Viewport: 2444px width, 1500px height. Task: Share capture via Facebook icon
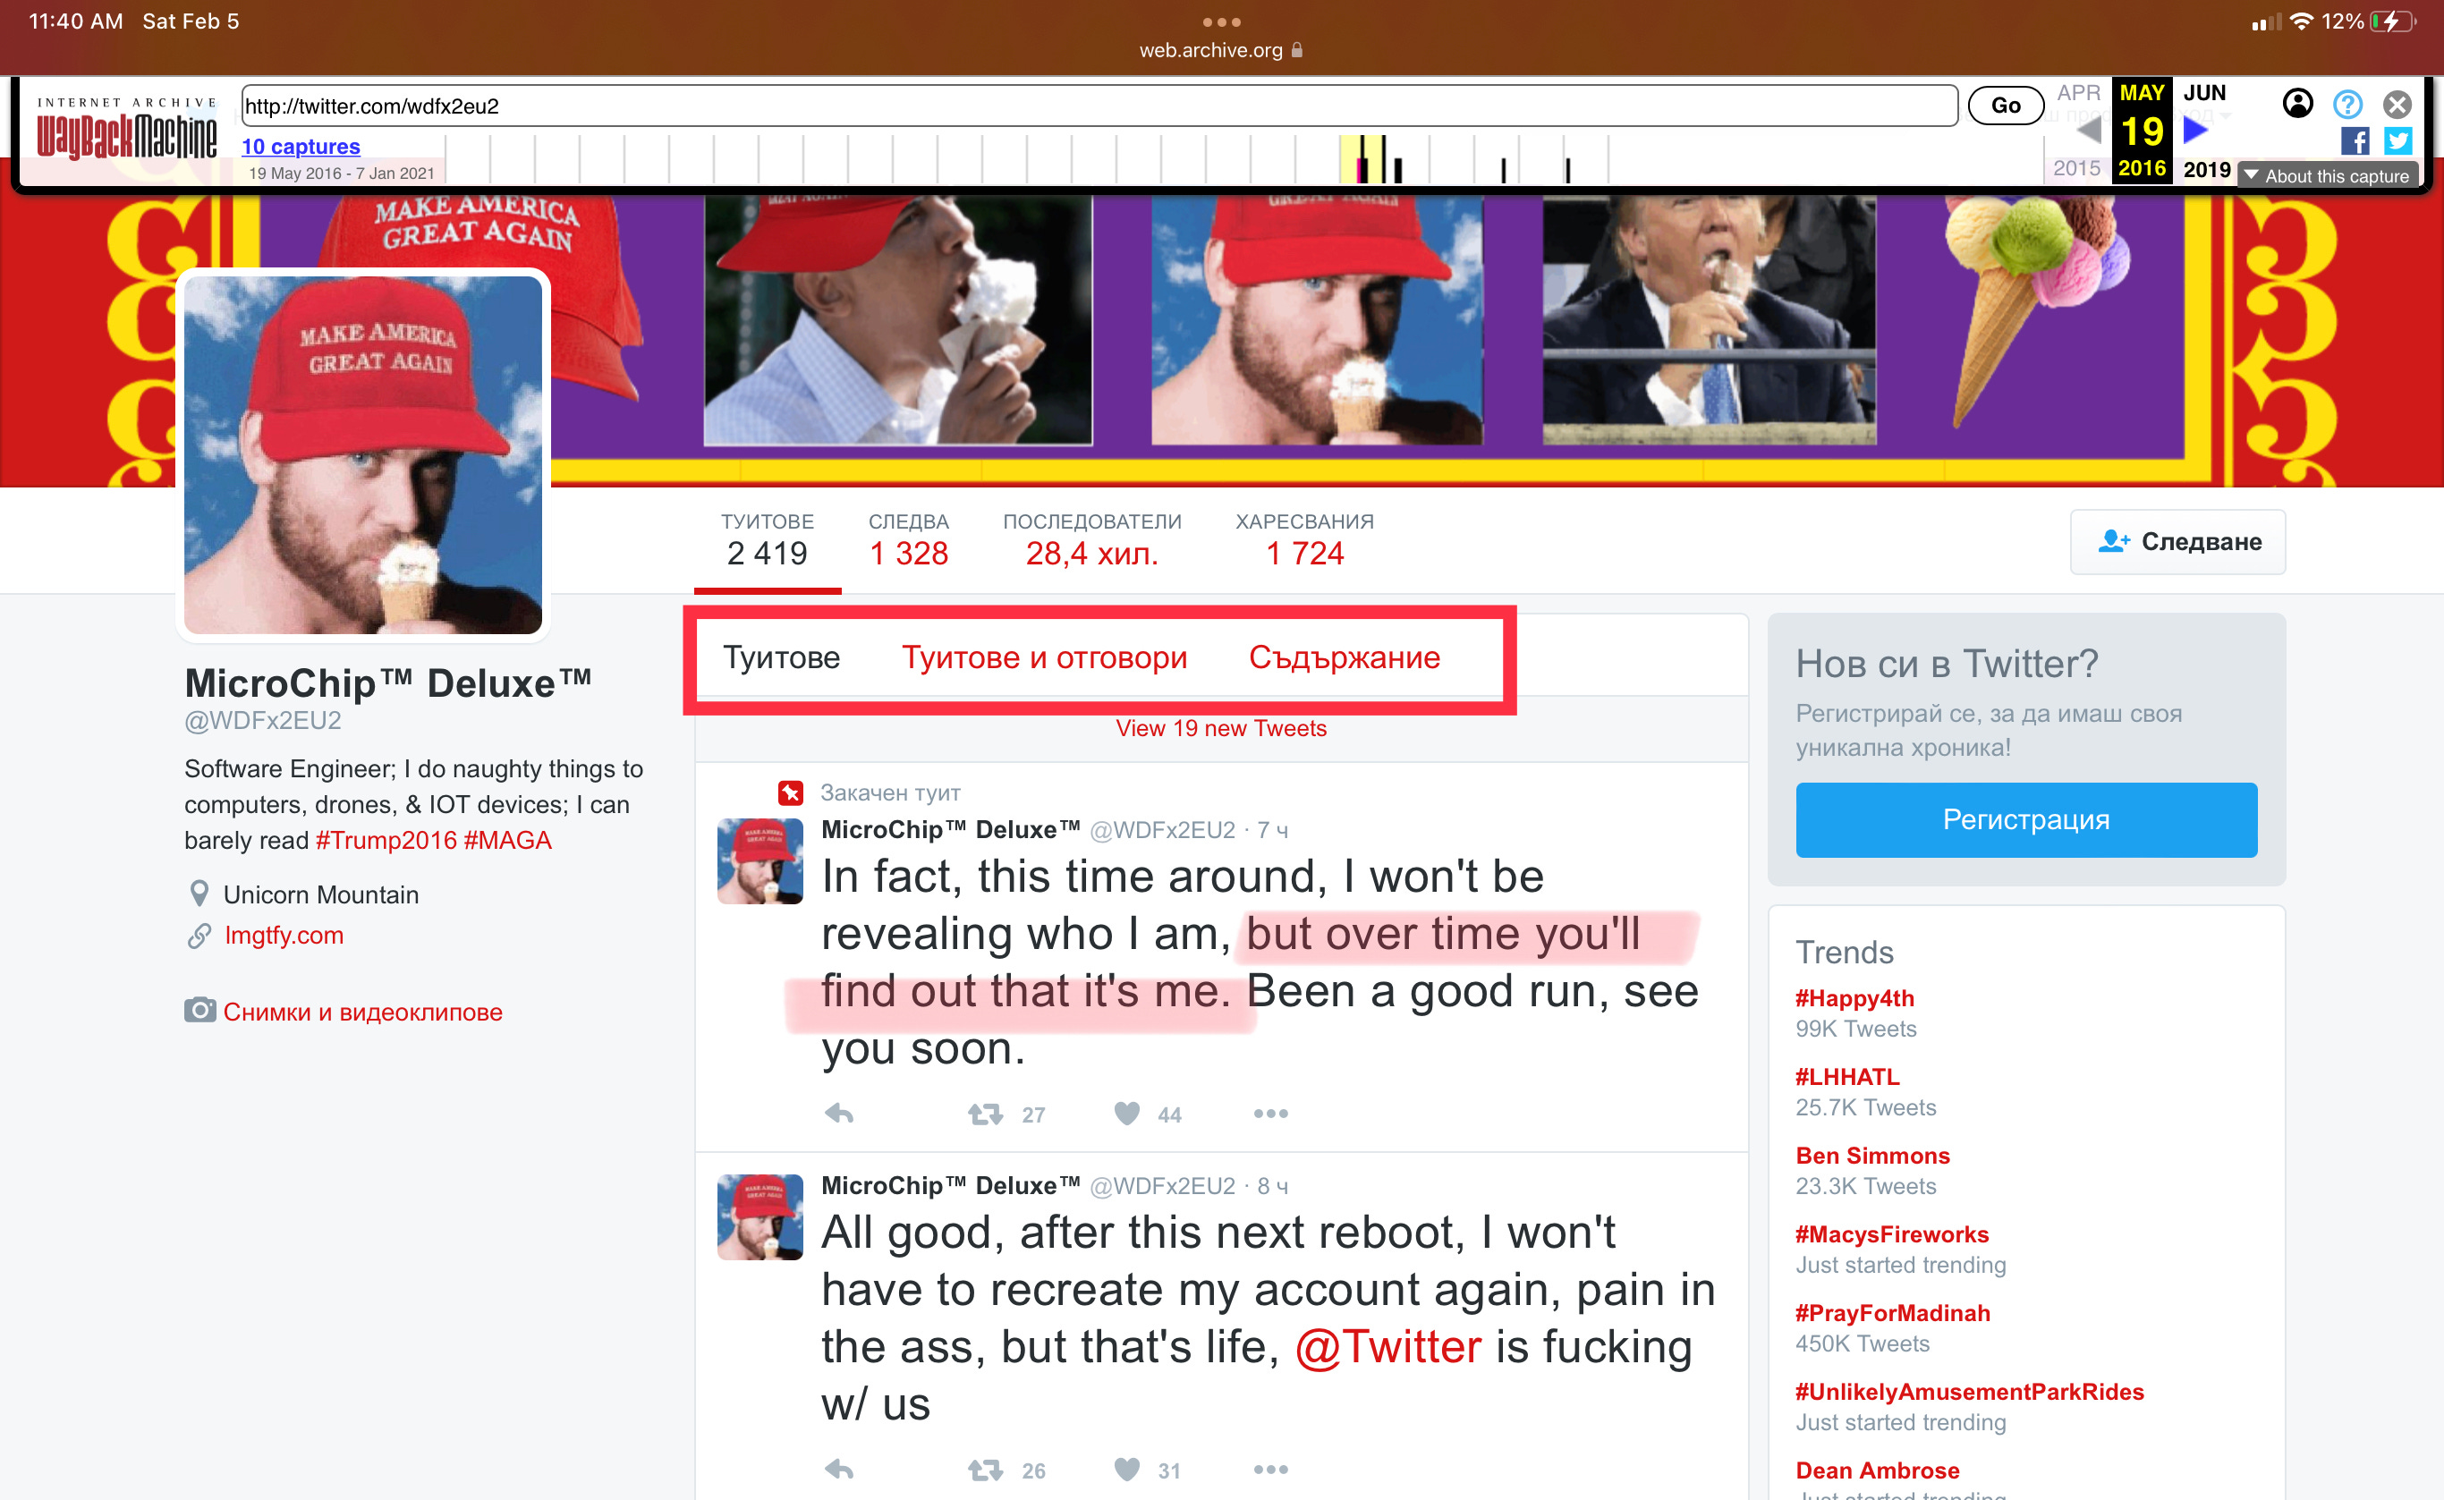2355,140
